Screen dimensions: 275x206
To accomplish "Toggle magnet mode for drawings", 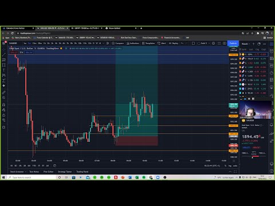I will click(x=4, y=105).
